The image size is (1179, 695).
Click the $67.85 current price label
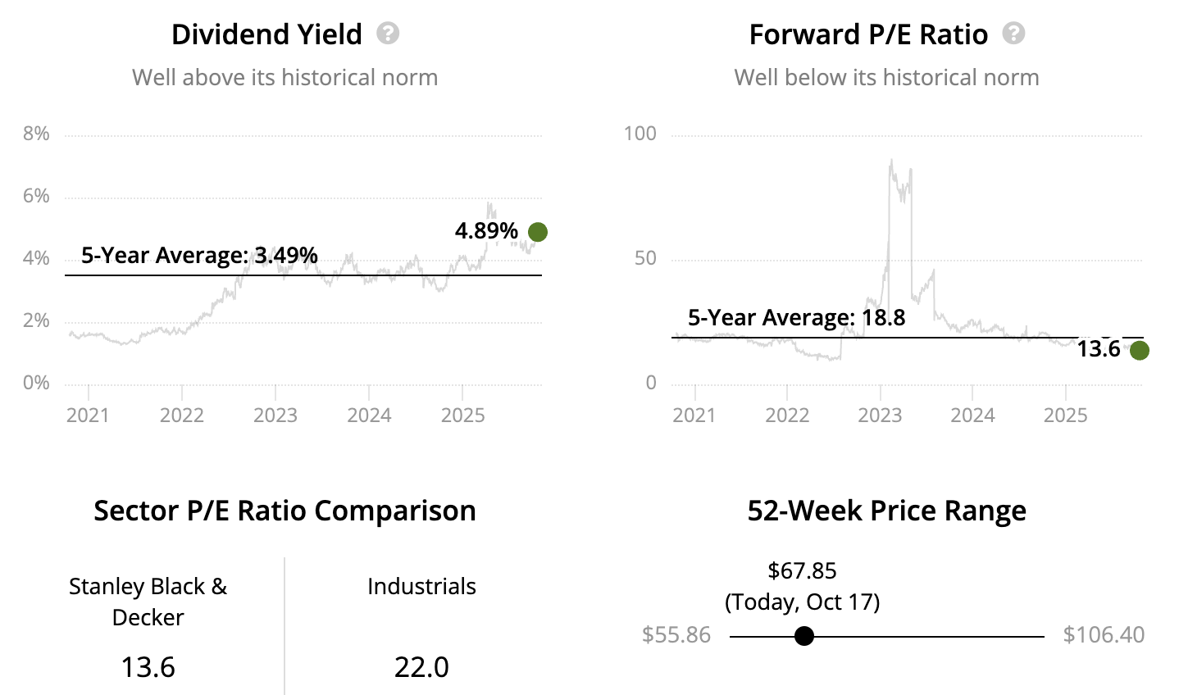coord(802,570)
